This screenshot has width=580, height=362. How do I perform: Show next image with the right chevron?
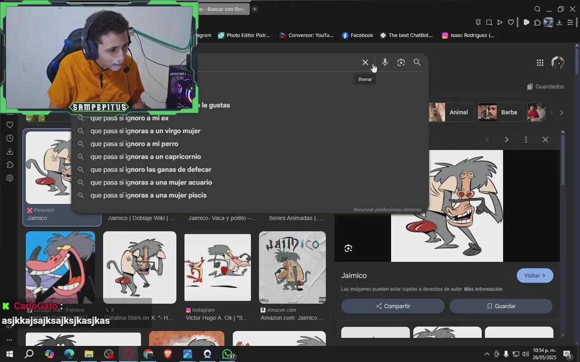click(x=506, y=139)
